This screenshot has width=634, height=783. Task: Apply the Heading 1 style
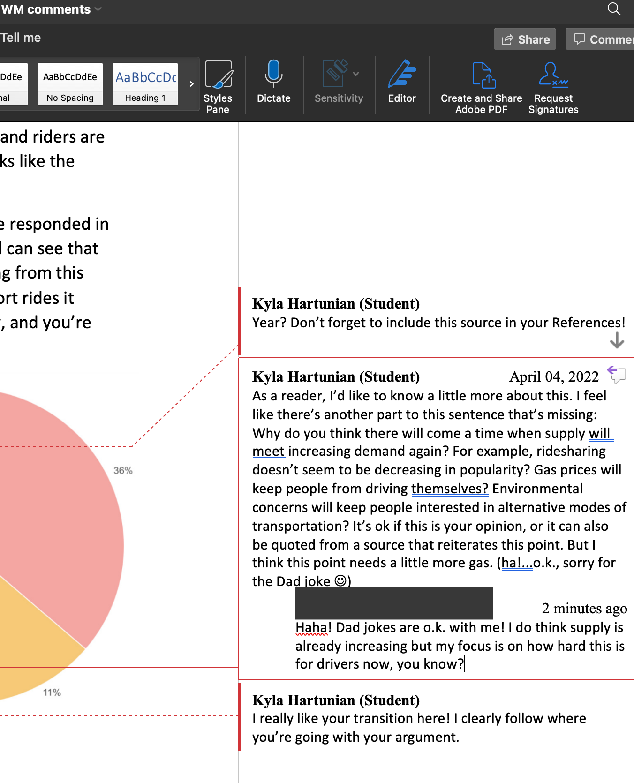(x=145, y=84)
